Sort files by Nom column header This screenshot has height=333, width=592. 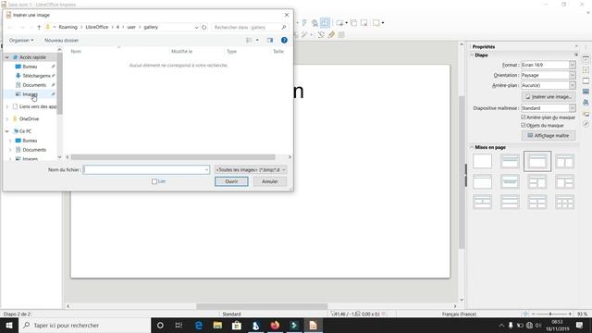[76, 52]
